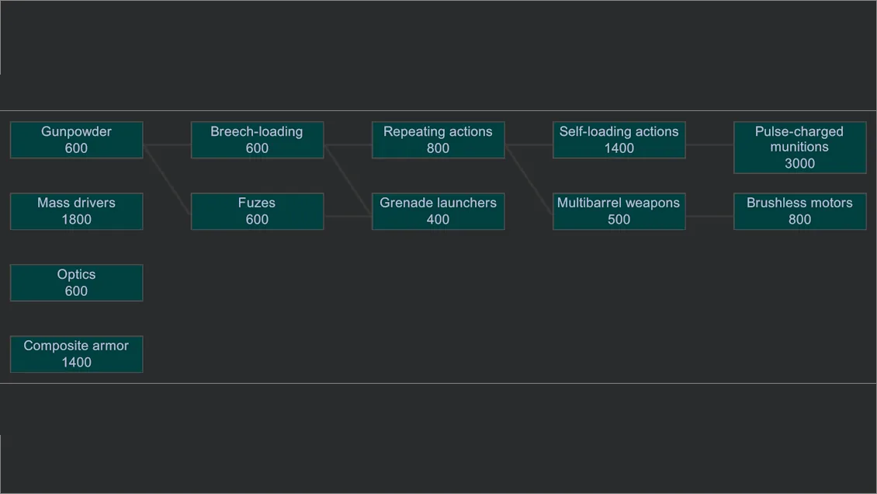Select Self-loading actions in the tech tree
The image size is (877, 494).
(619, 140)
